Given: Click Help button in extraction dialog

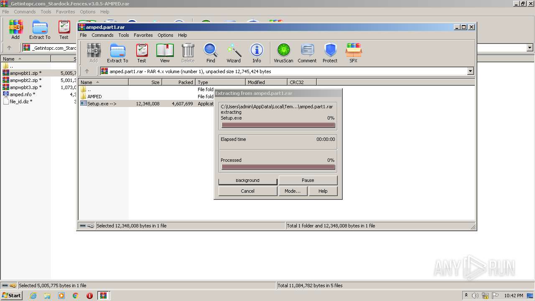Looking at the screenshot, I should click(x=323, y=191).
